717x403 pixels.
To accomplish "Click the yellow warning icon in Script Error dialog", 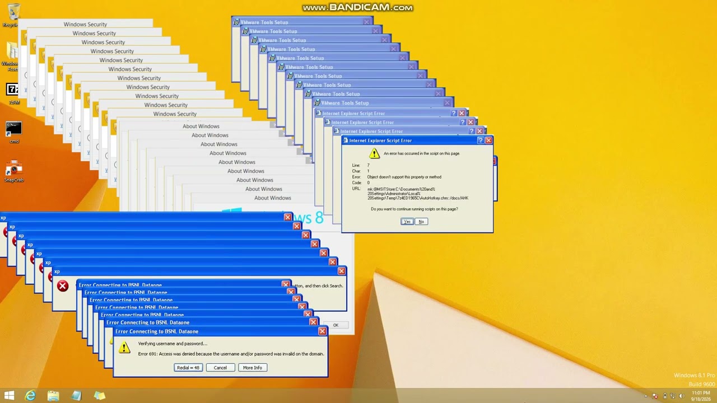I will pos(374,153).
